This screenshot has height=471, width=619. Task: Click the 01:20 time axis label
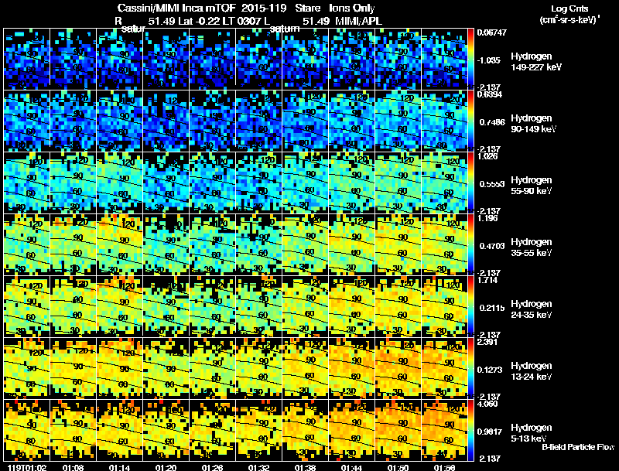pos(166,467)
